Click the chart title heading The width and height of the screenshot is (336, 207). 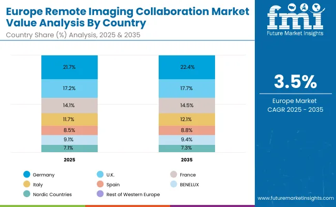(128, 17)
